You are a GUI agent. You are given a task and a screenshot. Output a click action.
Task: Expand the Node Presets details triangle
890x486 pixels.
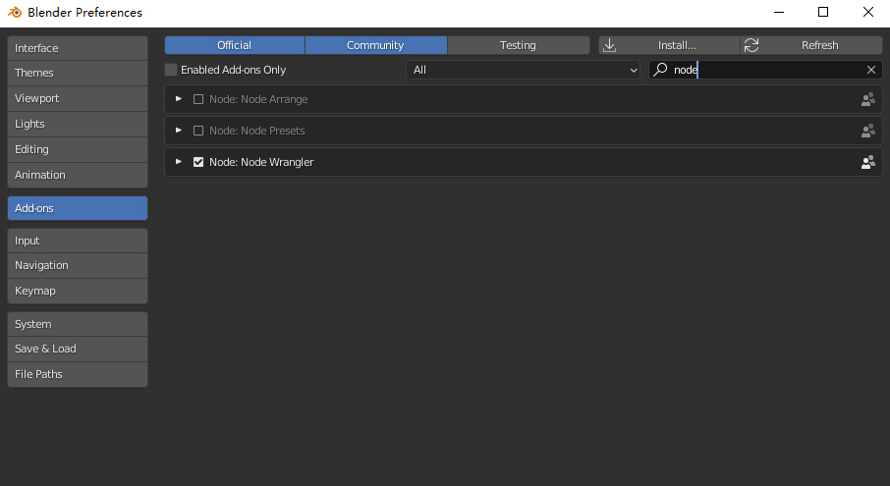pyautogui.click(x=179, y=130)
